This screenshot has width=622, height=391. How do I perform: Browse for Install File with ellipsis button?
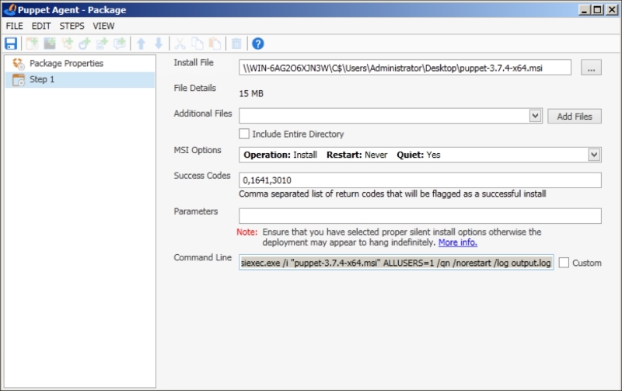[x=590, y=68]
